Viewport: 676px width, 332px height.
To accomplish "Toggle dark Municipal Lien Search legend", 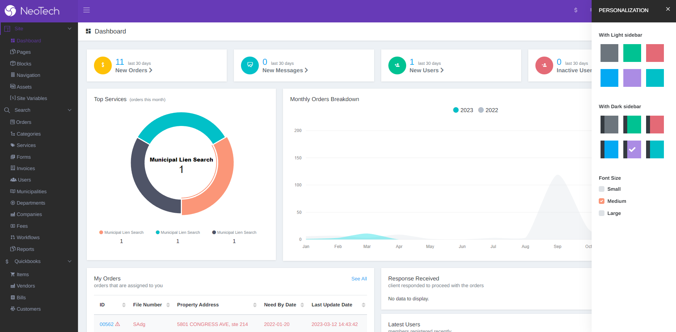I will (234, 232).
